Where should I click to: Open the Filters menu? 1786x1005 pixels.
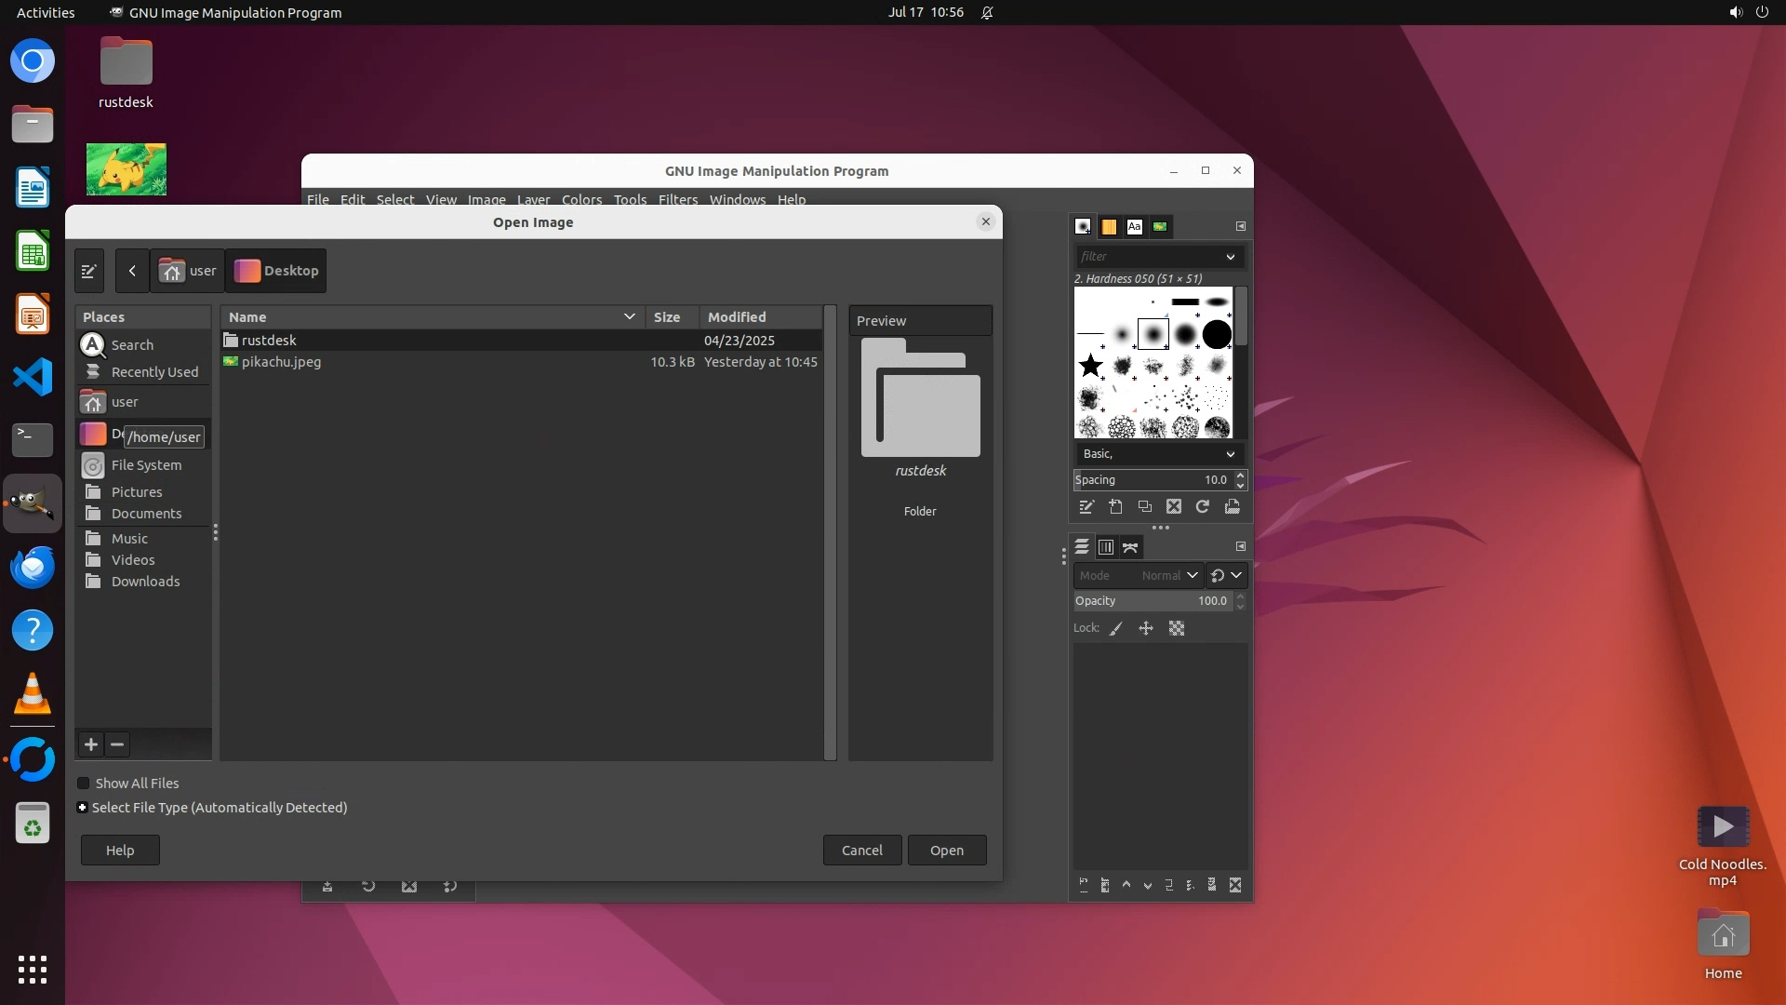point(677,199)
